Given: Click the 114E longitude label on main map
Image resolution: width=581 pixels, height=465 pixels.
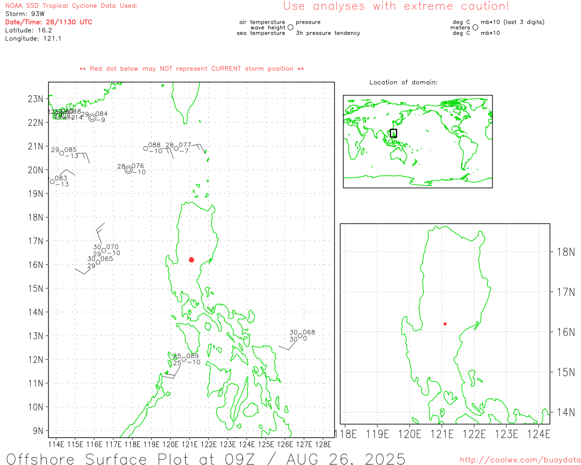Looking at the screenshot, I should pyautogui.click(x=56, y=444).
